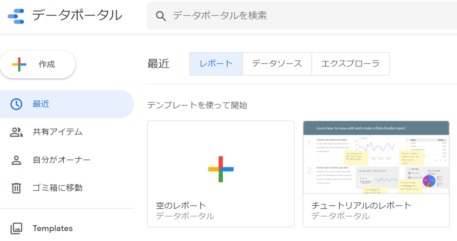
Task: Open the チュートリアルのレポート thumbnail preview
Action: click(x=376, y=157)
